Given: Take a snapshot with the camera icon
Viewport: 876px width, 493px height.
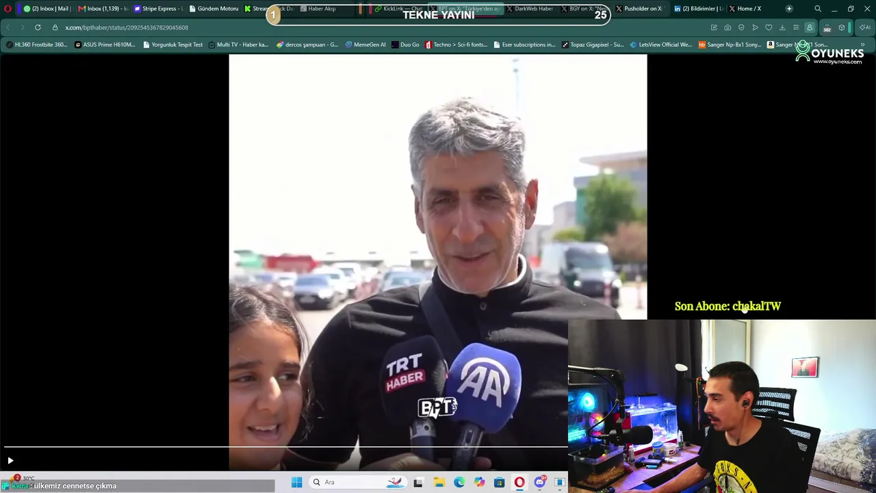Looking at the screenshot, I should point(727,27).
